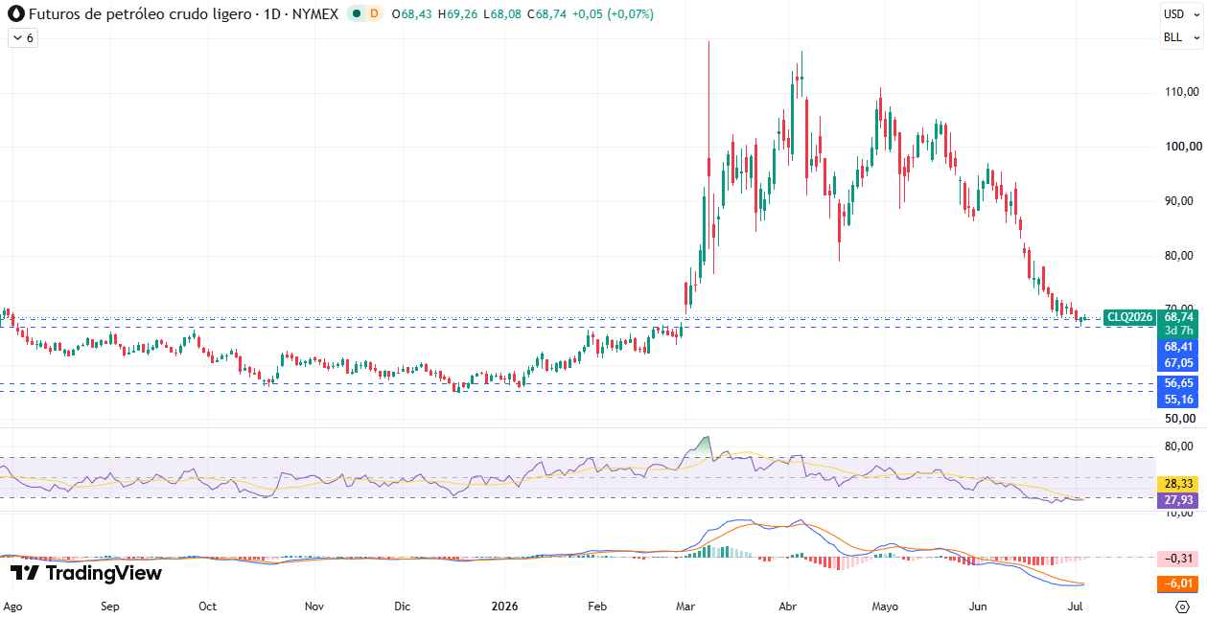The image size is (1207, 618).
Task: Click the 2026 label on time axis
Action: [504, 607]
